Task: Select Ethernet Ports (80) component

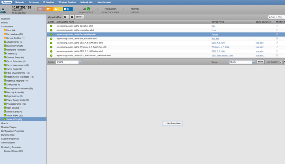Action: pyautogui.click(x=15, y=58)
